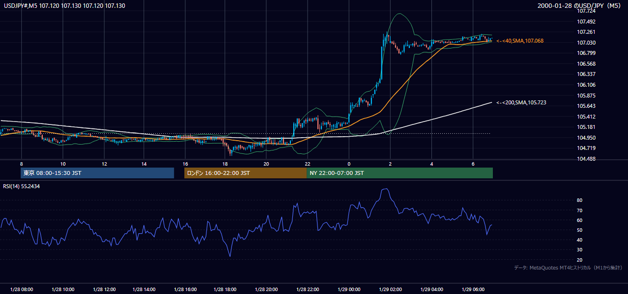This screenshot has height=294, width=628.
Task: Click hour tick '0' below price chart
Action: click(x=349, y=164)
